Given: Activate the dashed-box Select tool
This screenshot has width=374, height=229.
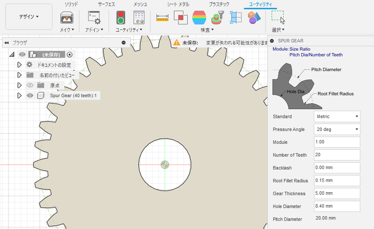Looking at the screenshot, I should point(278,17).
